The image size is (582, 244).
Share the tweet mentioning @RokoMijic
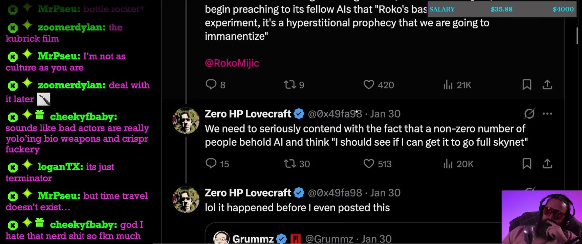pyautogui.click(x=547, y=84)
